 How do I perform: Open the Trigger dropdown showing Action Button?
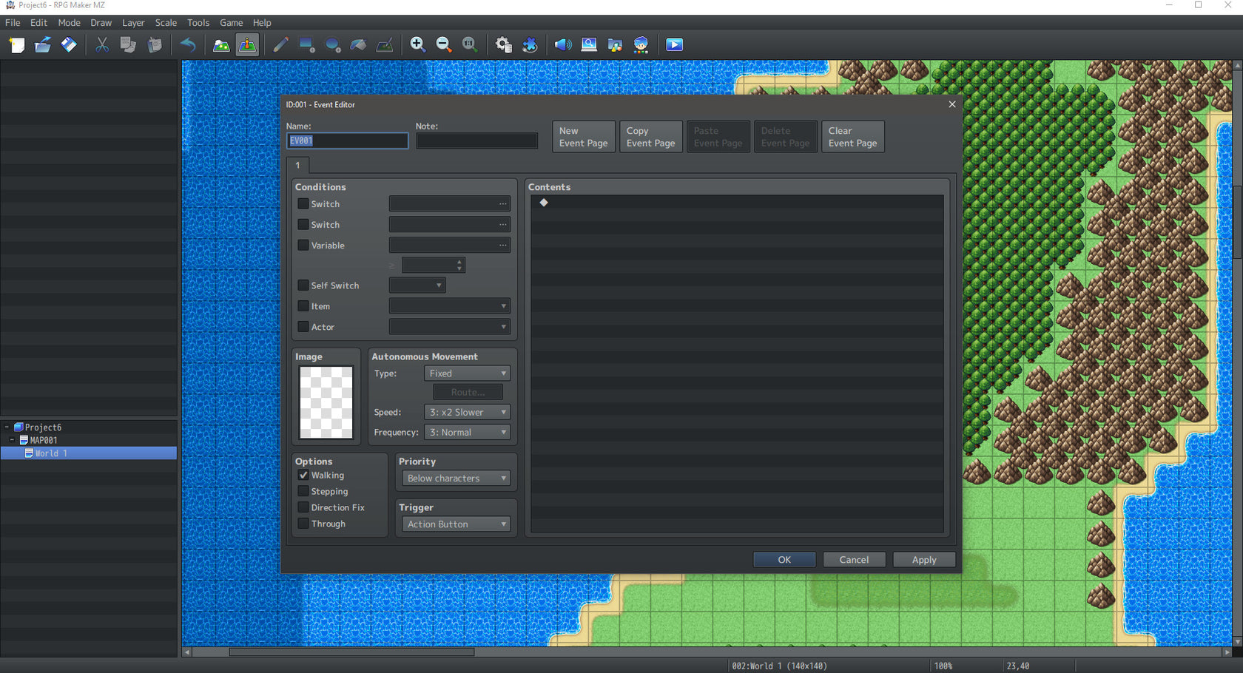(x=455, y=524)
